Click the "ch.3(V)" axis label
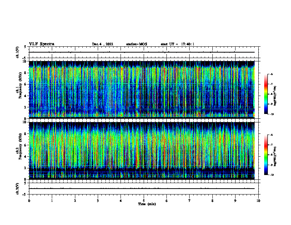291x225 pixels. coord(18,189)
